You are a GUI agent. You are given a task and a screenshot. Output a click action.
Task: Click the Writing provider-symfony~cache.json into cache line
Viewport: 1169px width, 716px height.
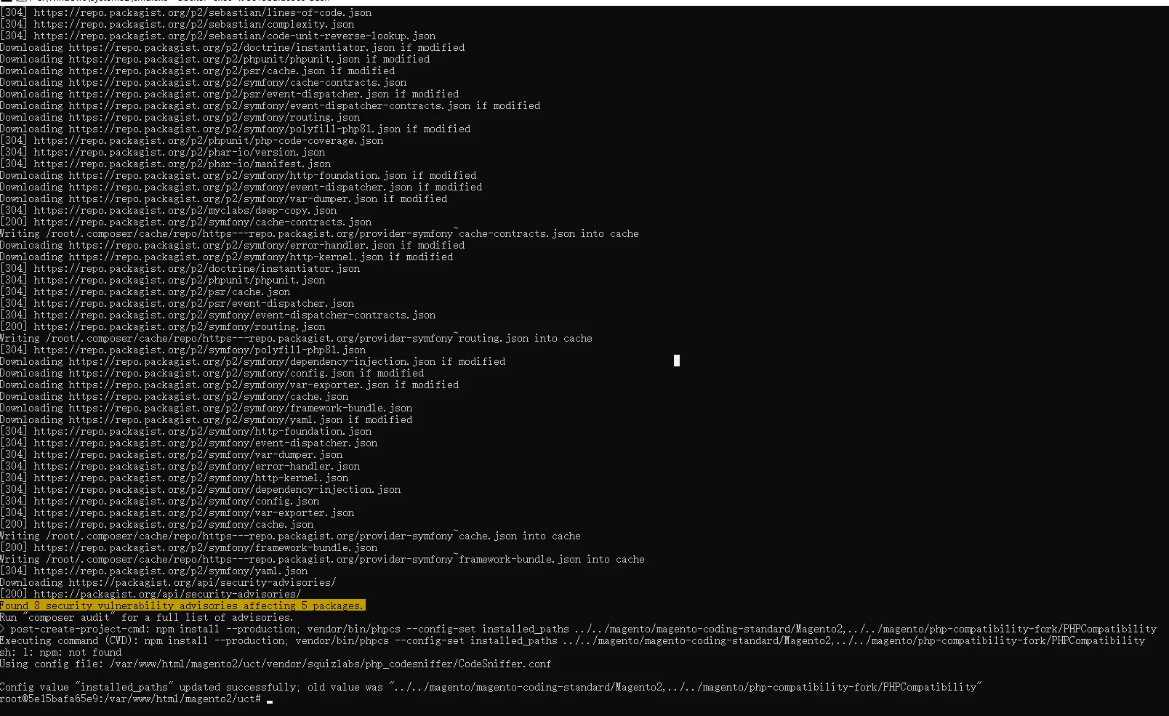[291, 536]
